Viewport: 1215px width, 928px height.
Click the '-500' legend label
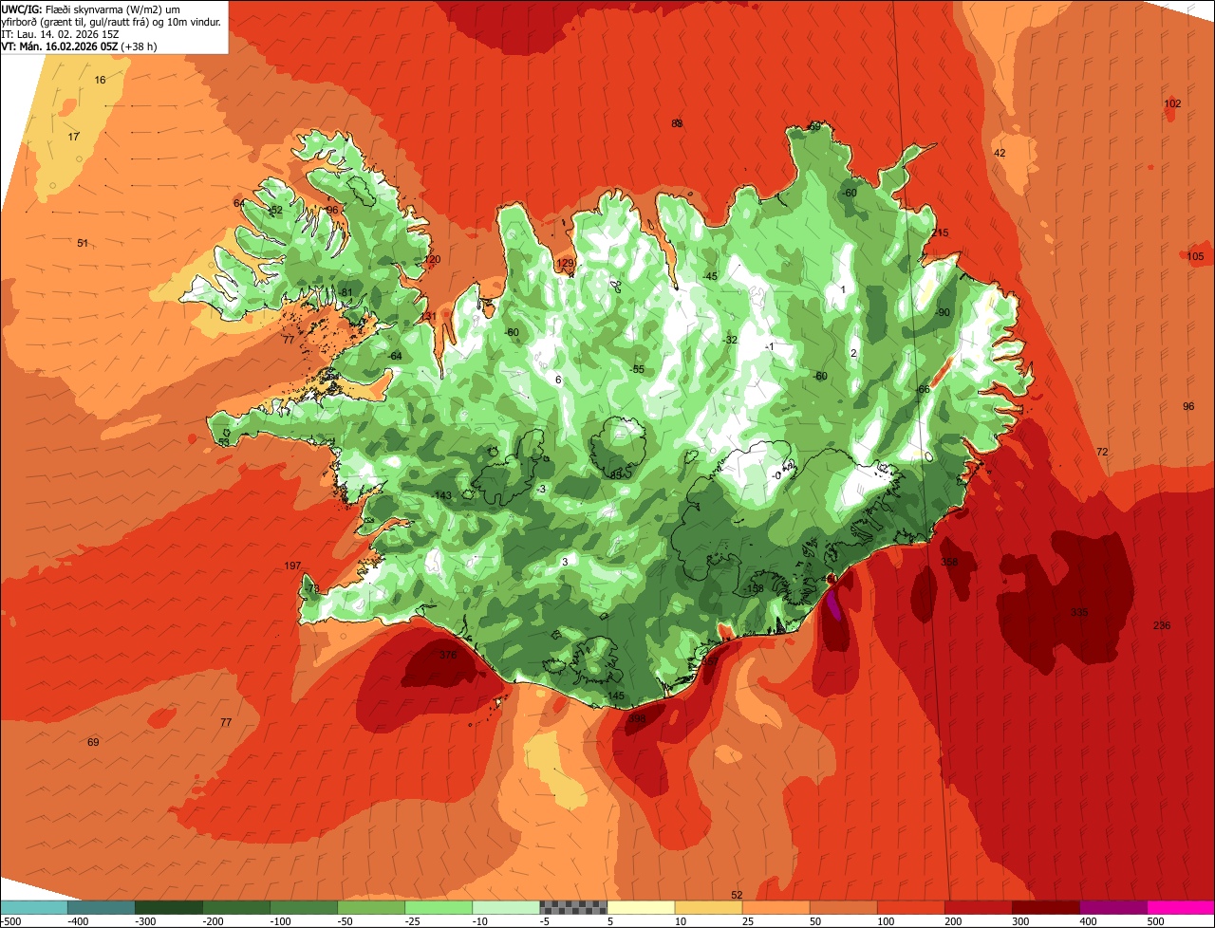(12, 920)
